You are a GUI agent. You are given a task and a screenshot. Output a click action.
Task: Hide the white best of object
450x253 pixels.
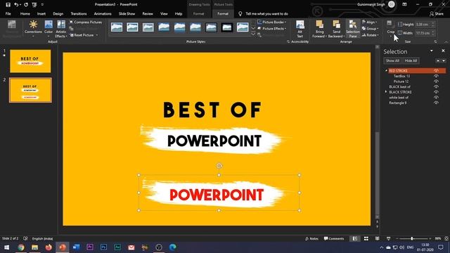pos(436,98)
